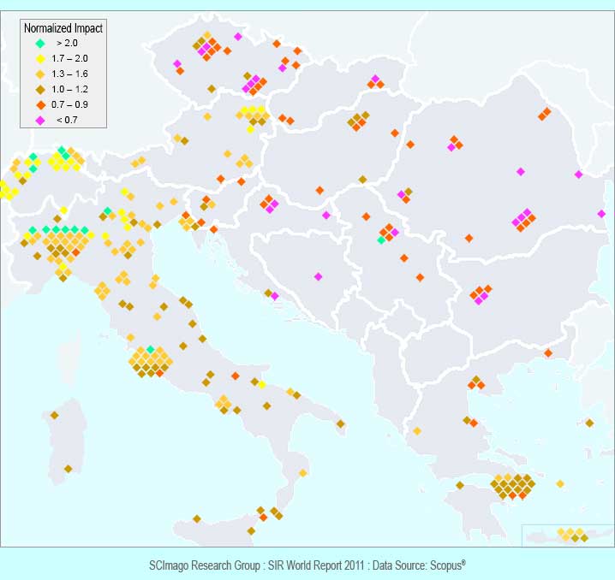Click the green marker in the Belgrade cluster
This screenshot has width=615, height=580.
click(x=381, y=240)
